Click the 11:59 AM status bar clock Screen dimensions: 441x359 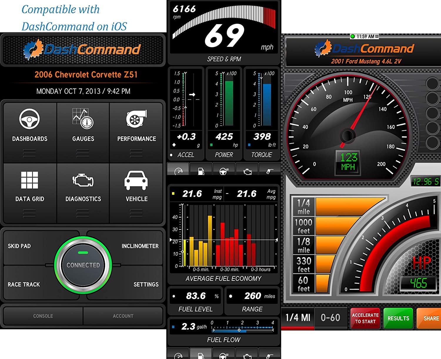pyautogui.click(x=365, y=36)
